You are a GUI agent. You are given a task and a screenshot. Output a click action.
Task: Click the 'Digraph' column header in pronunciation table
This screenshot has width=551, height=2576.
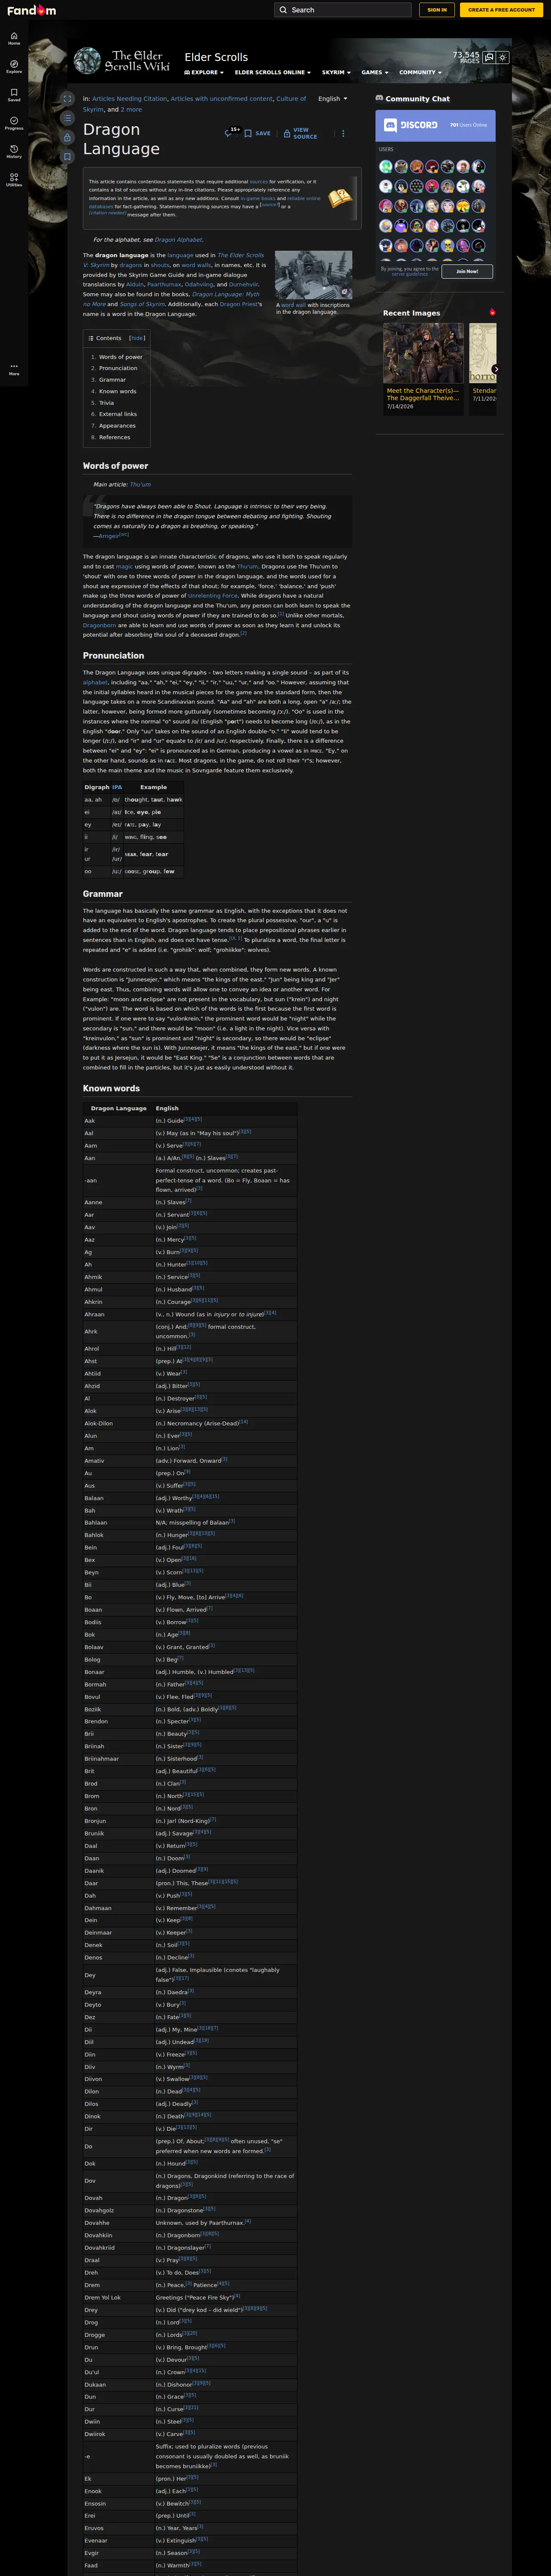[x=97, y=787]
